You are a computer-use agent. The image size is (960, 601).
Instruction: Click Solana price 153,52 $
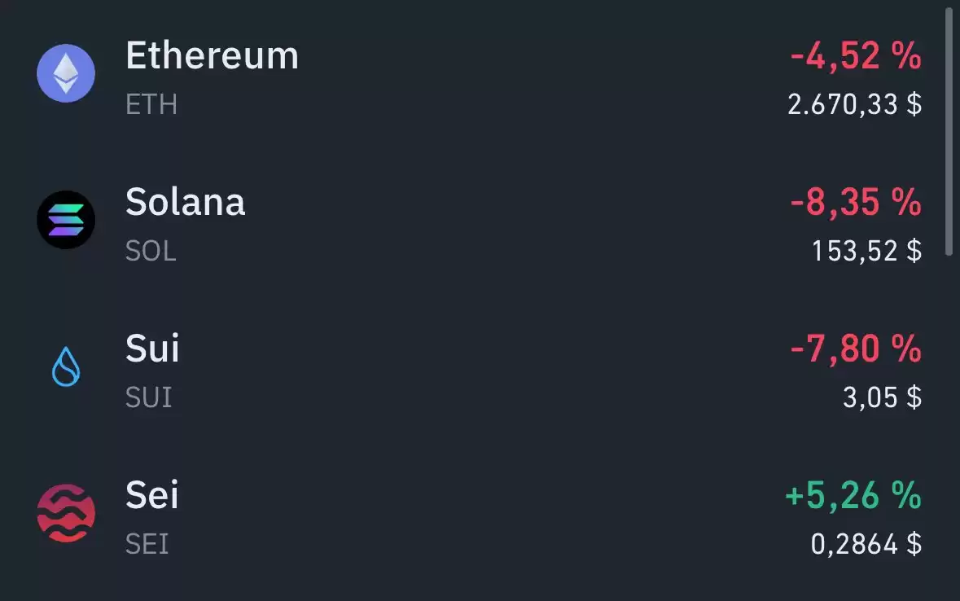pyautogui.click(x=867, y=251)
